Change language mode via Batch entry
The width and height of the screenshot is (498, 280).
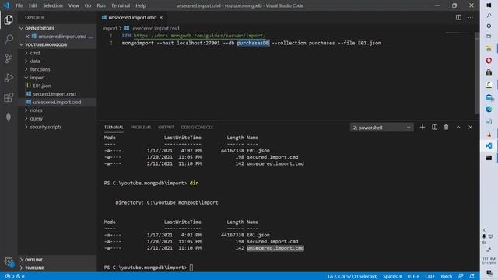point(446,276)
